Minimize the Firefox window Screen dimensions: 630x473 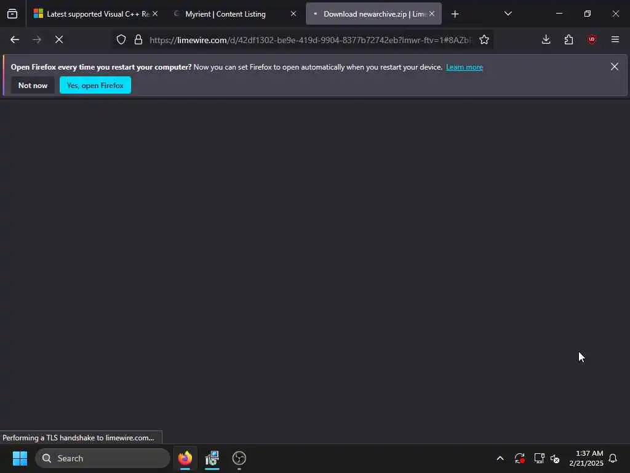click(x=559, y=14)
